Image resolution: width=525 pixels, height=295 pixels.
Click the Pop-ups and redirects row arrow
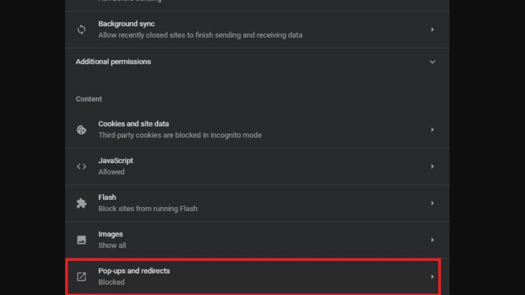pyautogui.click(x=432, y=277)
